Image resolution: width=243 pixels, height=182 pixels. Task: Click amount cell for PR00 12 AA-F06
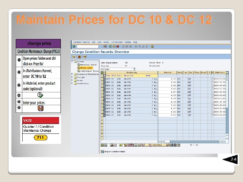[167, 115]
